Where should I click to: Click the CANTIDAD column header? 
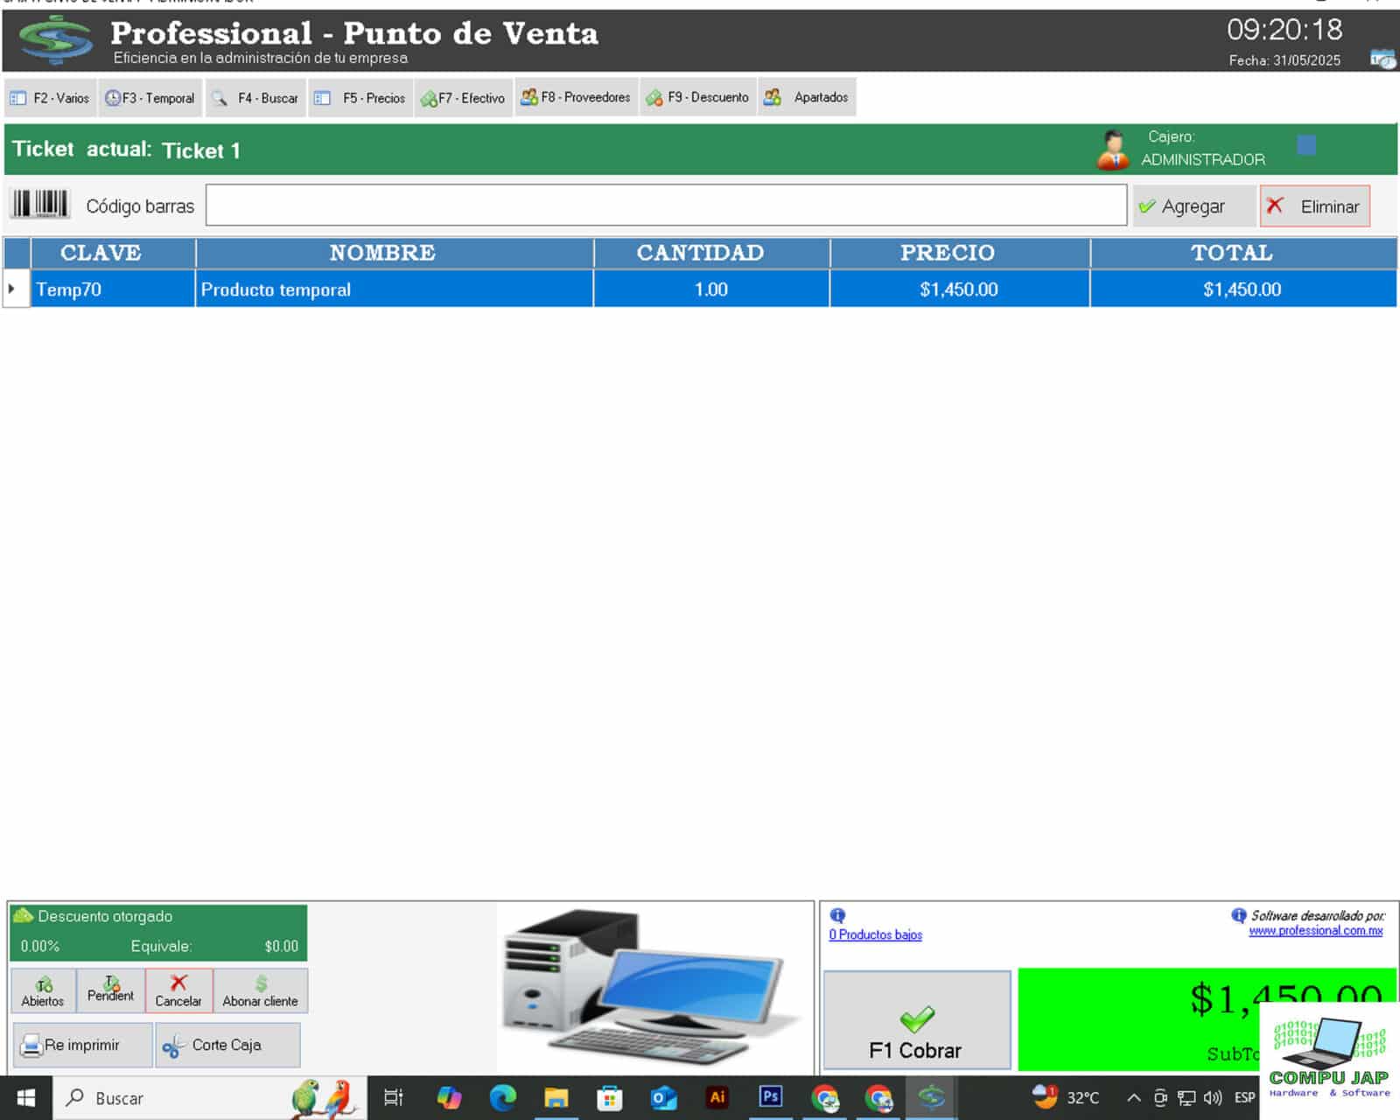tap(711, 253)
